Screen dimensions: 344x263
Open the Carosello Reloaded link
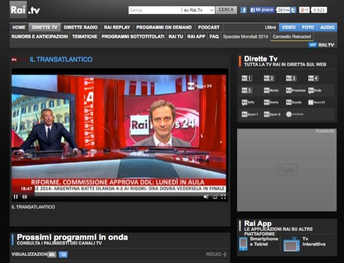(292, 37)
